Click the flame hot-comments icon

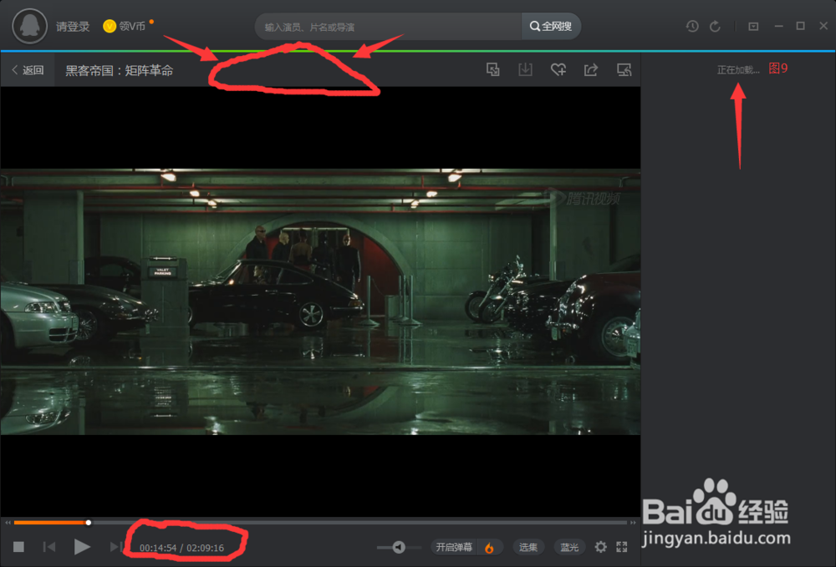click(x=489, y=547)
